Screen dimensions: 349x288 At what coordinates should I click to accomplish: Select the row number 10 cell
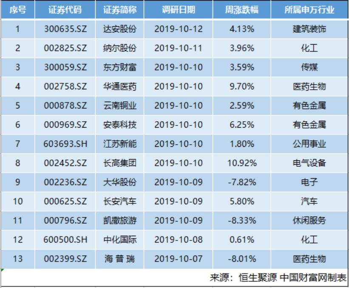coord(18,201)
